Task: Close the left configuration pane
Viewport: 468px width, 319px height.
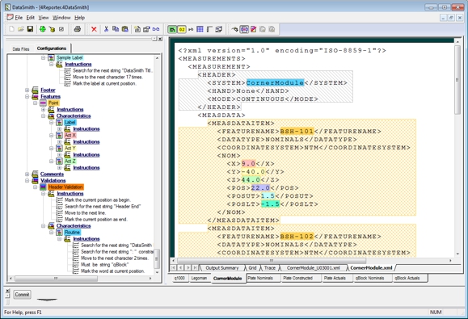Action: [160, 39]
